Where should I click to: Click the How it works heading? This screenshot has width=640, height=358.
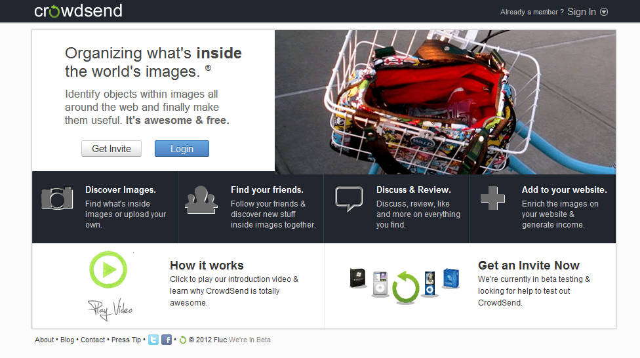coord(207,266)
